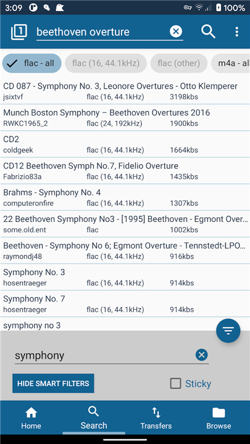Select the m4a - all chip
Viewport: 250px width, 444px height.
pyautogui.click(x=231, y=63)
